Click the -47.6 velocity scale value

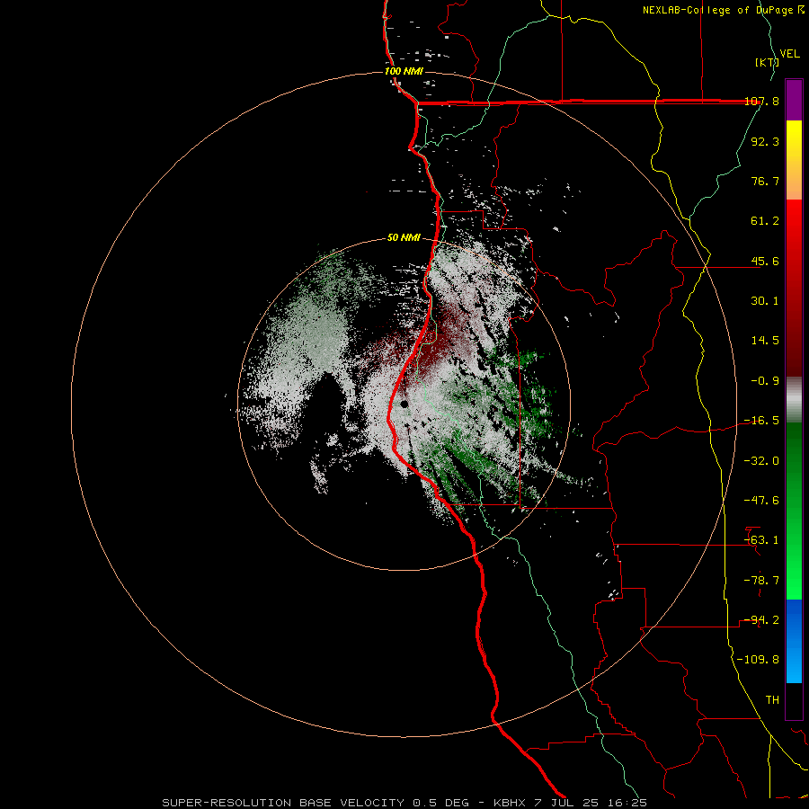[x=762, y=501]
